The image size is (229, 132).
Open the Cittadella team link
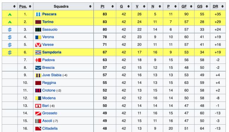(50, 128)
